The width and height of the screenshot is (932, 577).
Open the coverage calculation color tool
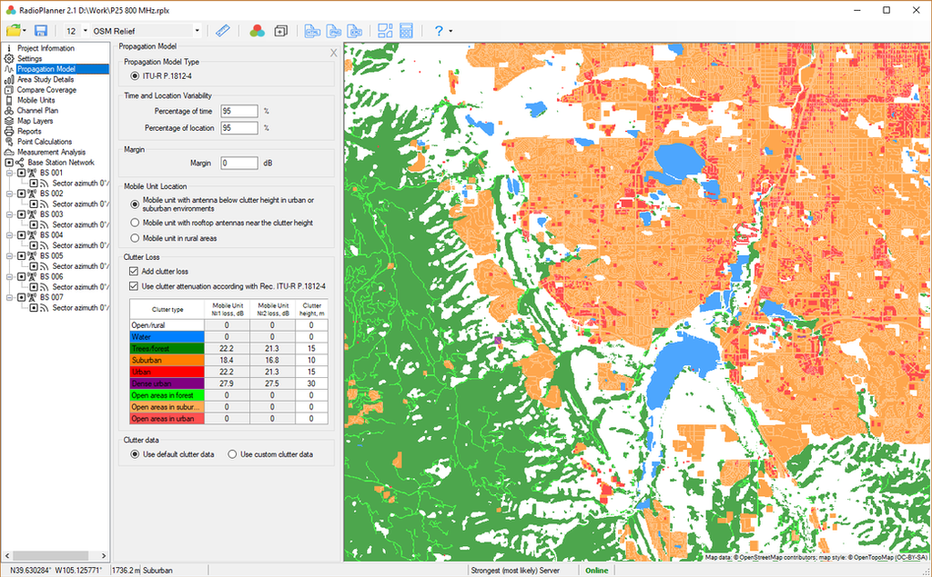(256, 30)
